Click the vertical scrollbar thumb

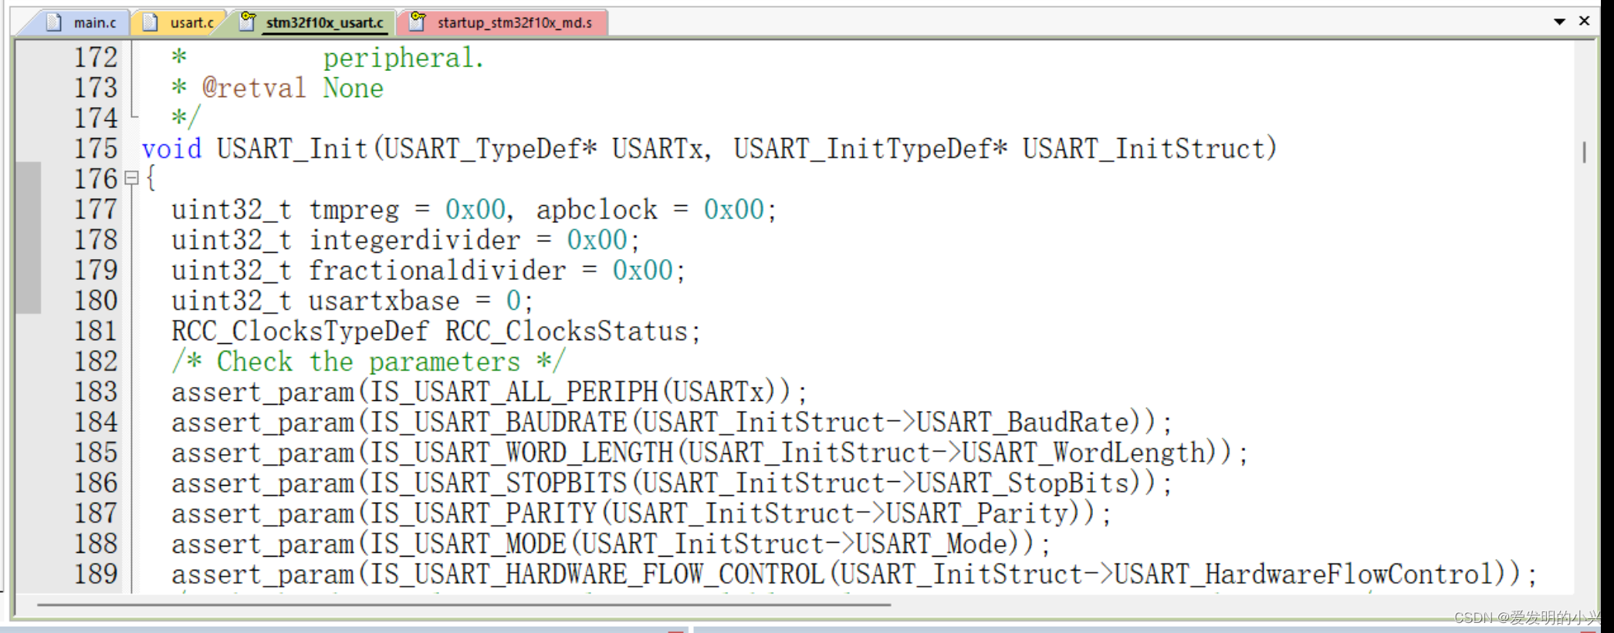coord(1585,151)
